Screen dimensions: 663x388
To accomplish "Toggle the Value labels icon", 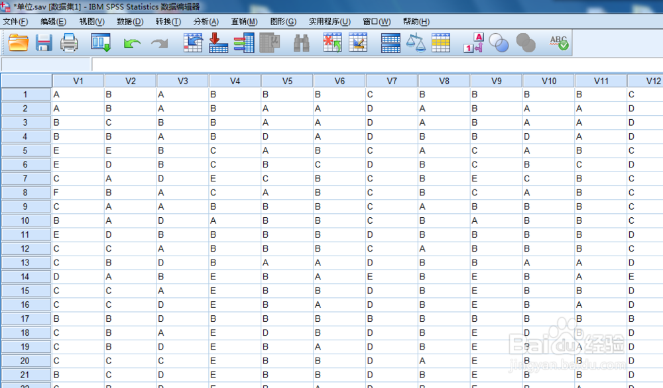I will (x=473, y=43).
